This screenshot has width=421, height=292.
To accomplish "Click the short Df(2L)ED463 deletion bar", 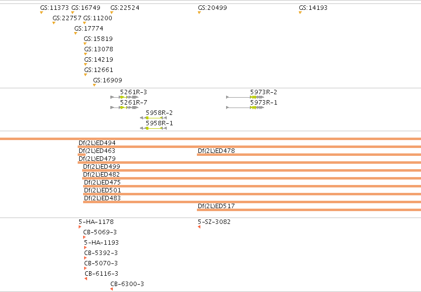I will tap(82, 155).
